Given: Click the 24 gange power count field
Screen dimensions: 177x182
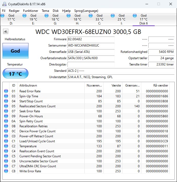Looking at the screenshot, I should (x=161, y=58).
